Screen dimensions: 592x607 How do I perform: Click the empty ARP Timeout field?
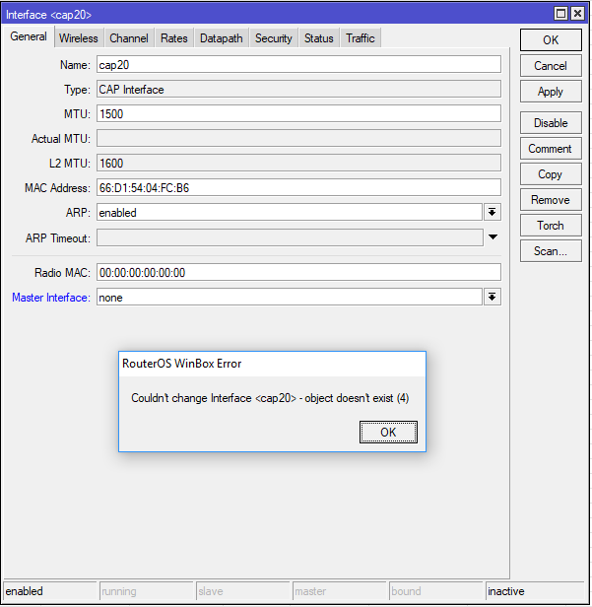click(x=290, y=237)
